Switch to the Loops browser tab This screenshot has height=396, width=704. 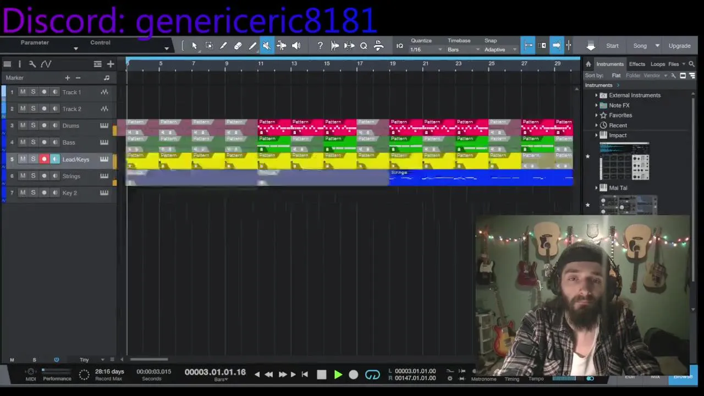[x=658, y=64]
